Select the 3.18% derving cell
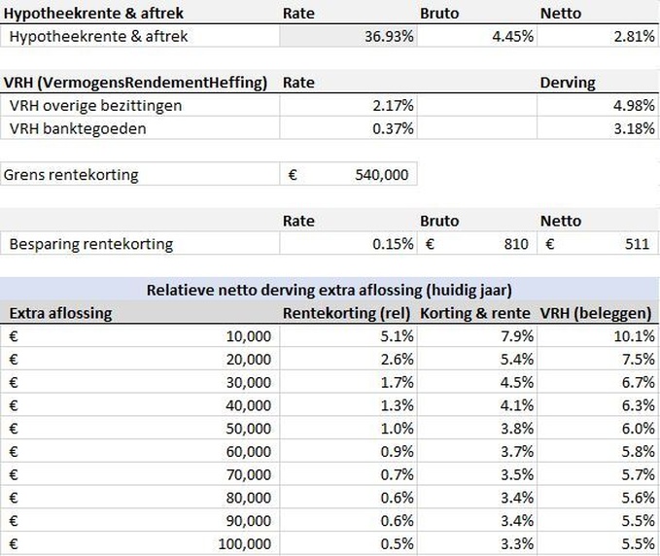The height and width of the screenshot is (556, 660). pyautogui.click(x=597, y=127)
